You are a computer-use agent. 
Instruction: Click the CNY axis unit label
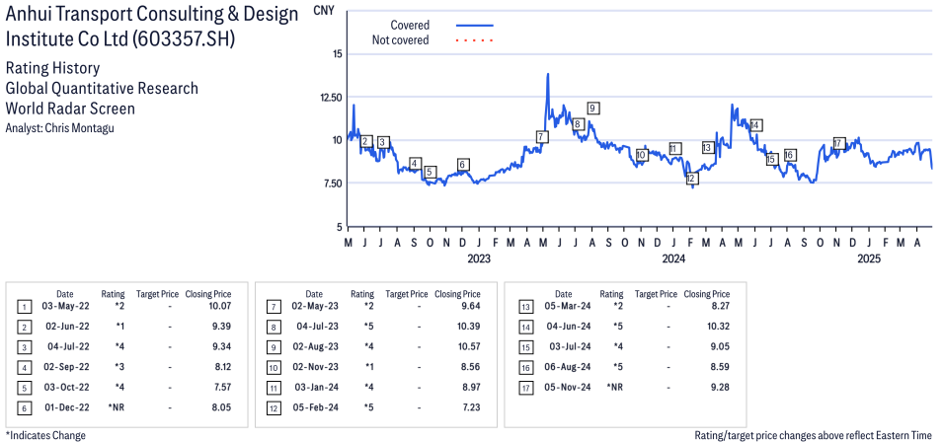click(x=324, y=10)
